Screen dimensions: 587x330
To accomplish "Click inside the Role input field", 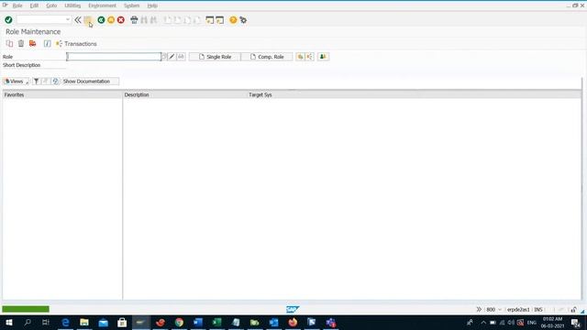I will click(114, 57).
